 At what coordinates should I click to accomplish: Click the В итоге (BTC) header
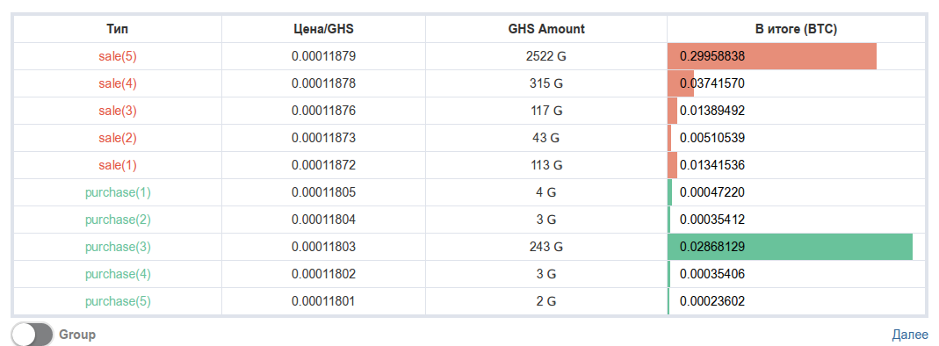point(797,29)
